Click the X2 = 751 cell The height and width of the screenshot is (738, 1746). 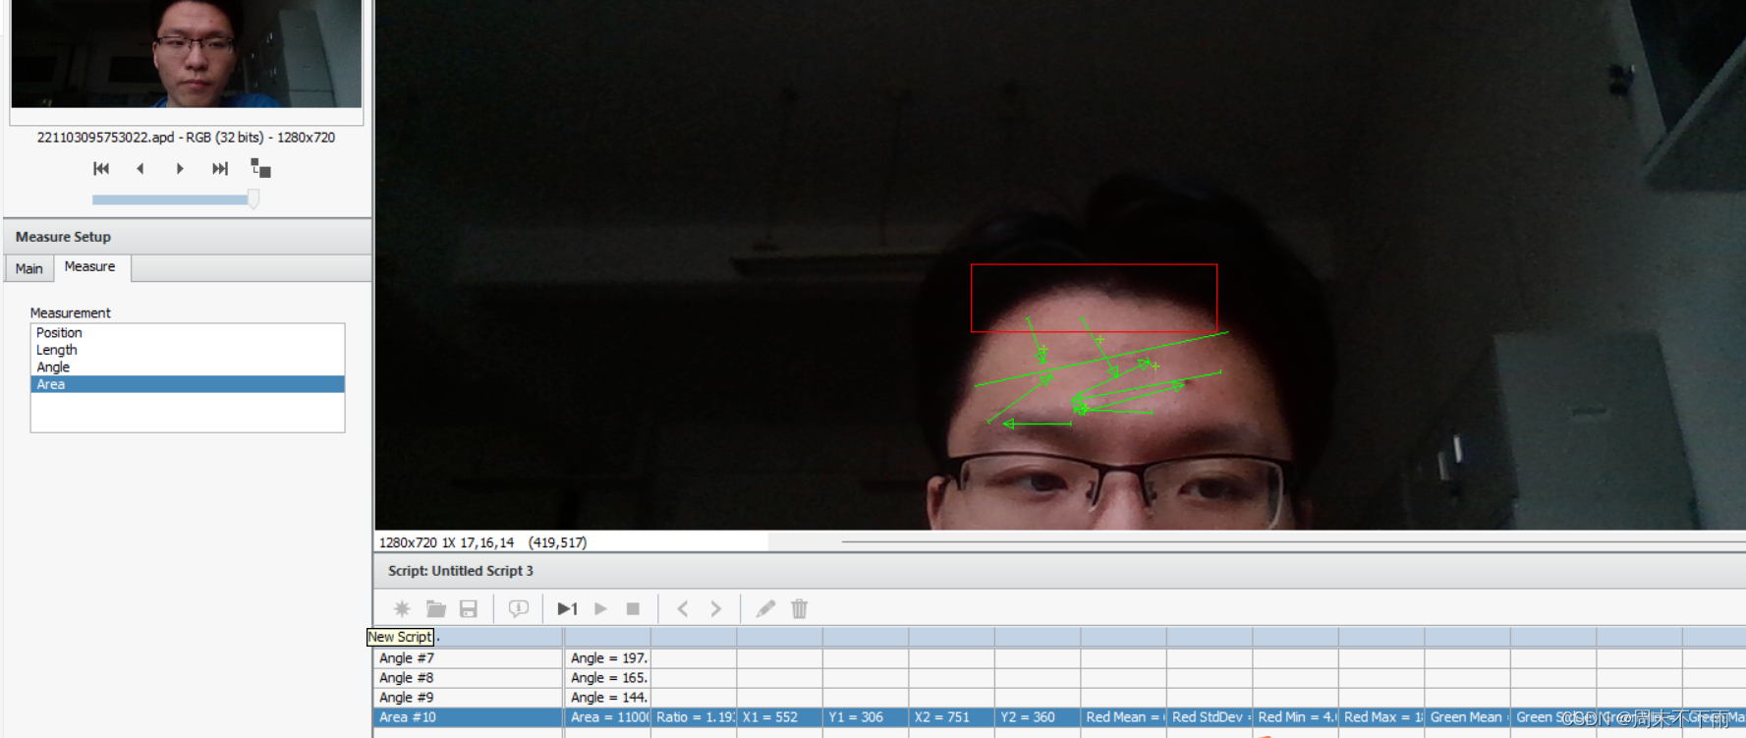[x=951, y=717]
